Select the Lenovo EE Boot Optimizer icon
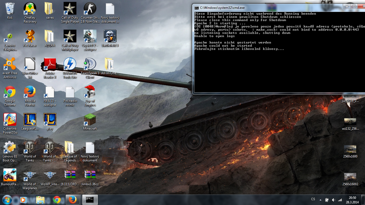The width and height of the screenshot is (365, 205). [x=10, y=152]
